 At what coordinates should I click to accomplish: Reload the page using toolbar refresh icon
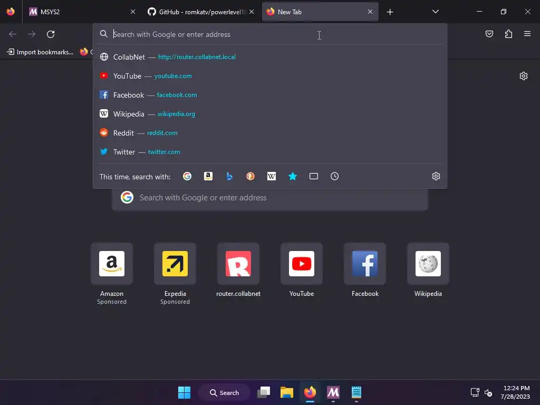(x=51, y=34)
